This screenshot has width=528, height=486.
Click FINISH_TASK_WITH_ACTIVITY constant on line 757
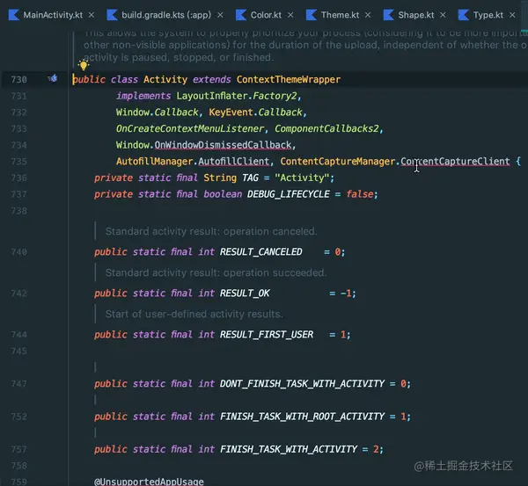[x=289, y=449]
